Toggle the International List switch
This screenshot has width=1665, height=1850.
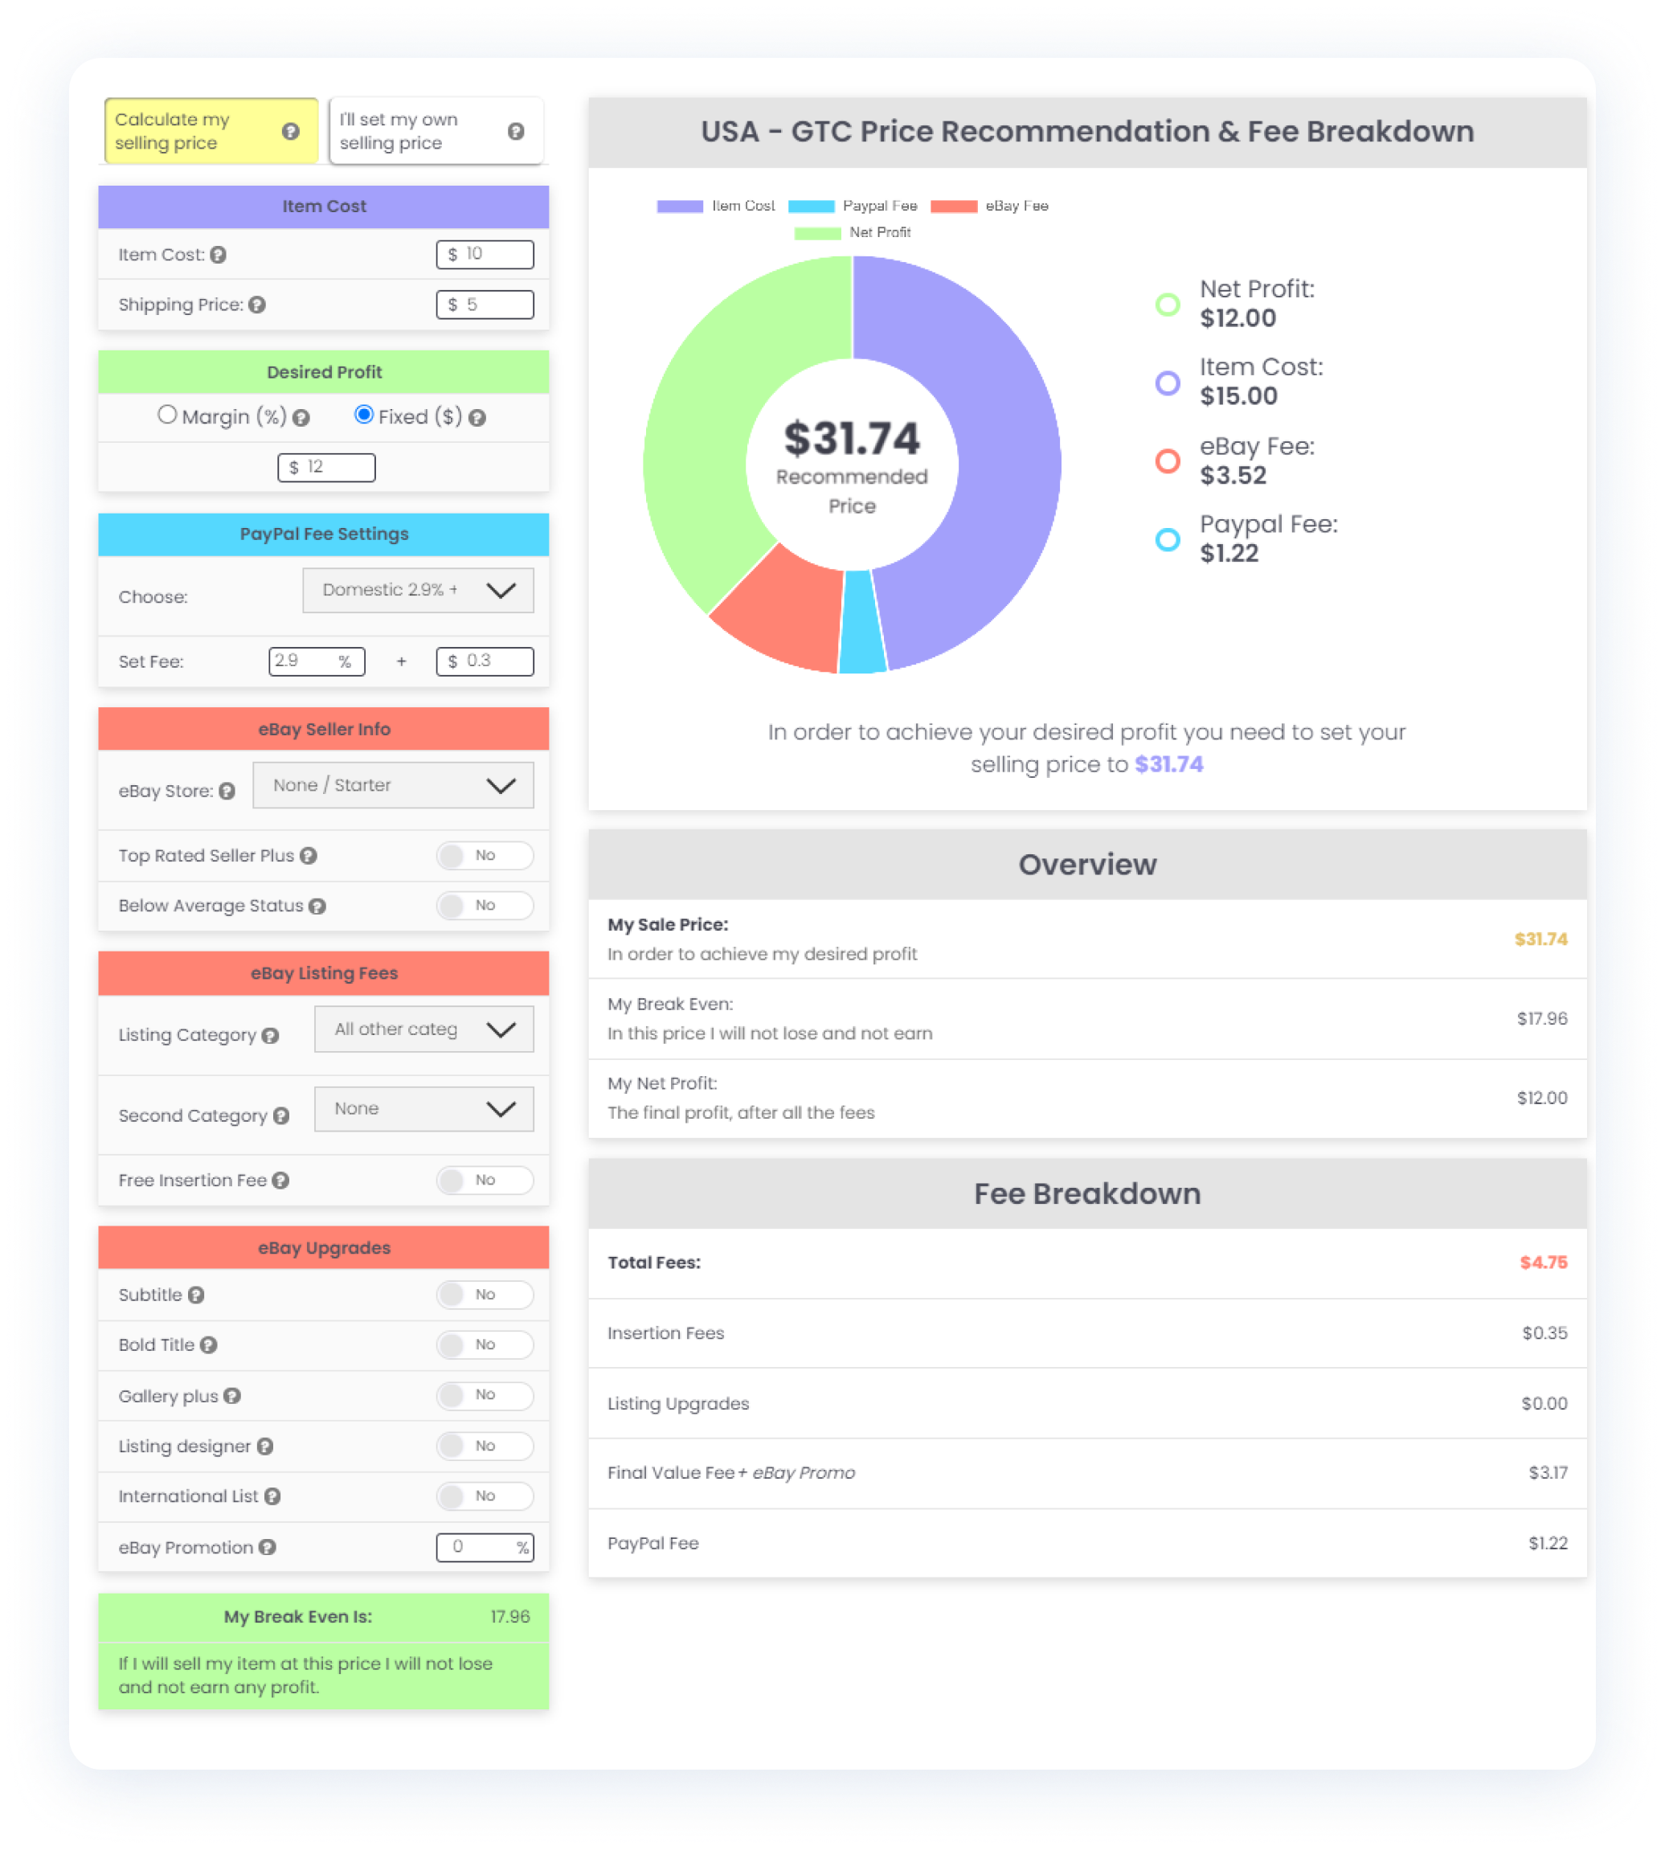tap(485, 1496)
